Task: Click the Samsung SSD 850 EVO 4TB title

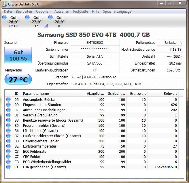Action: 94,35
